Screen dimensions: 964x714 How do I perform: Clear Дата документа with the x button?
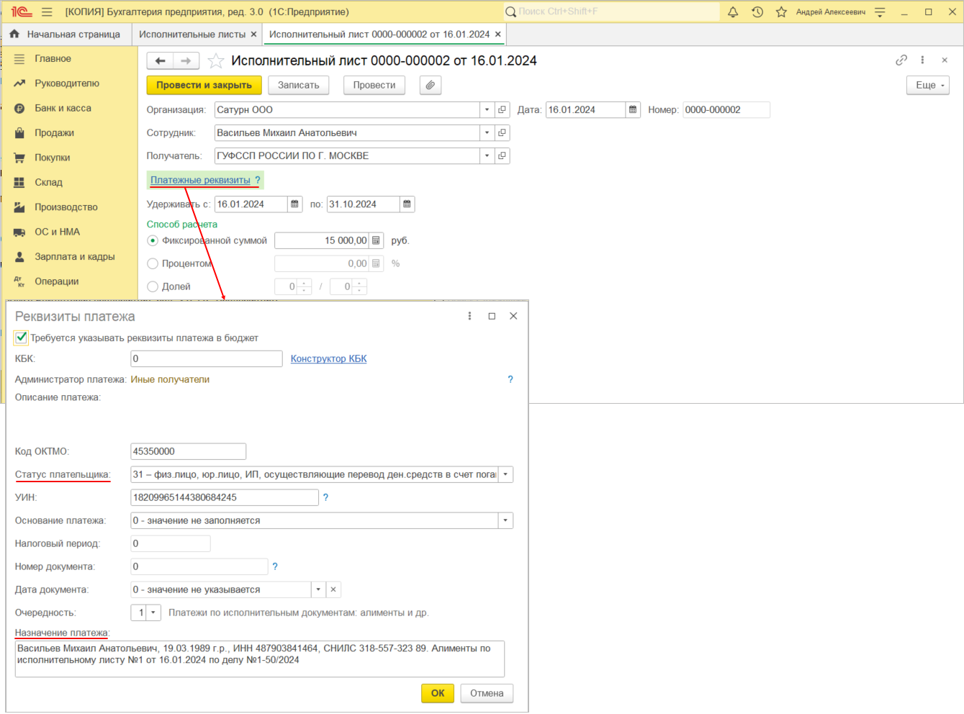[333, 589]
